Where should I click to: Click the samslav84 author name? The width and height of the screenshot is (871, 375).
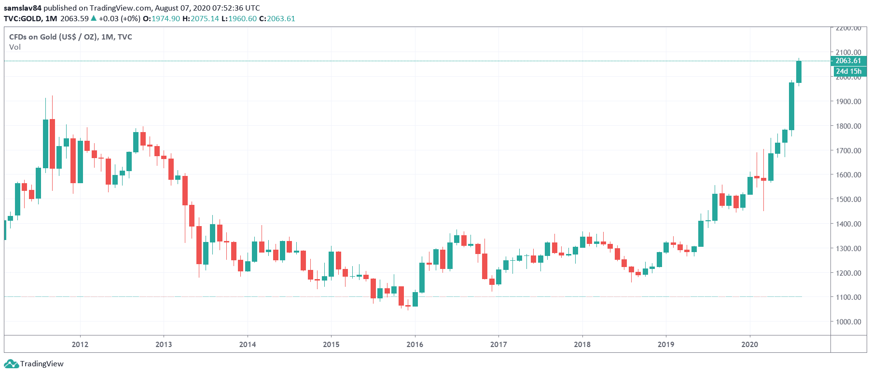tap(22, 8)
